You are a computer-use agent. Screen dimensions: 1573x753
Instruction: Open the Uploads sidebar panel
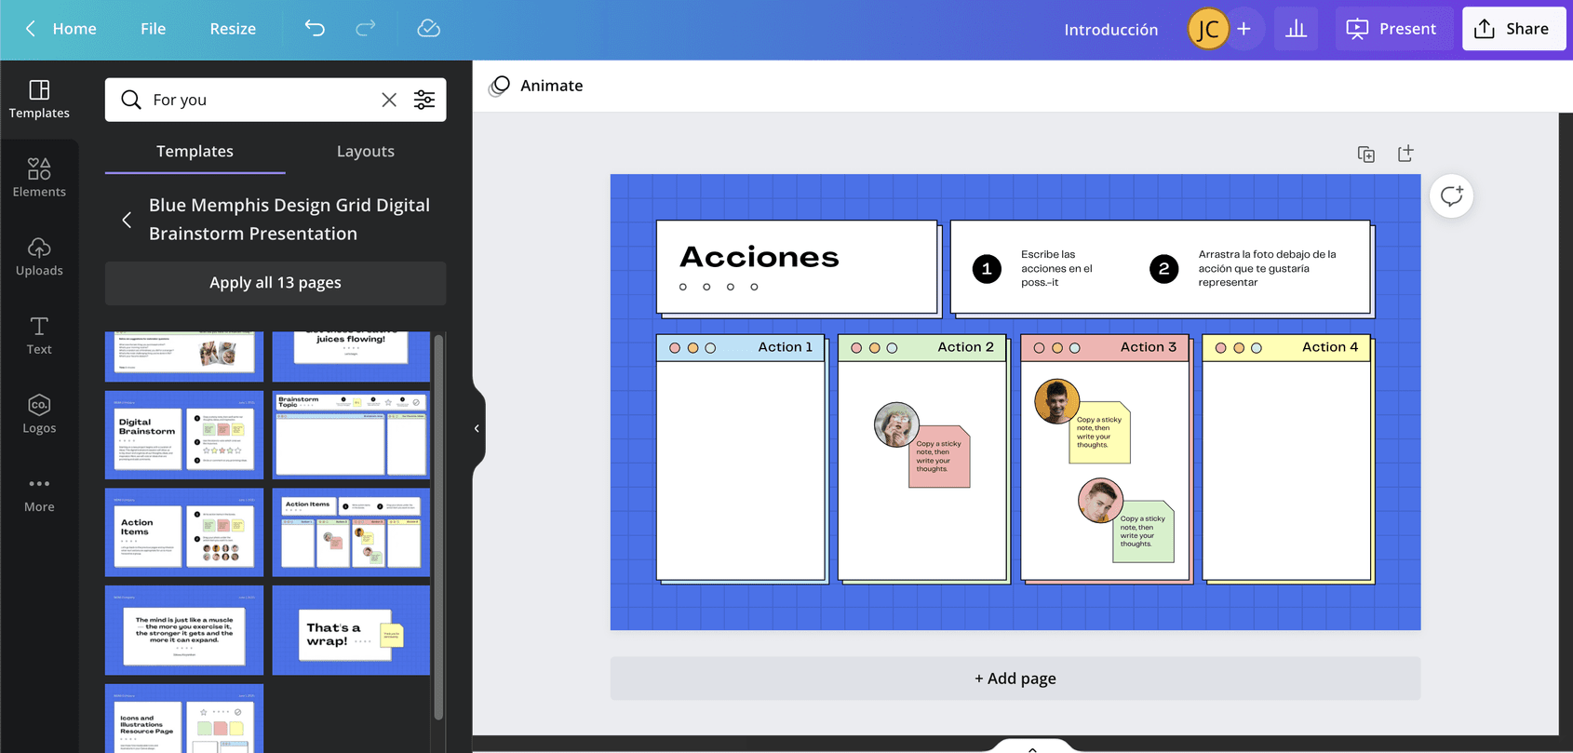point(39,256)
